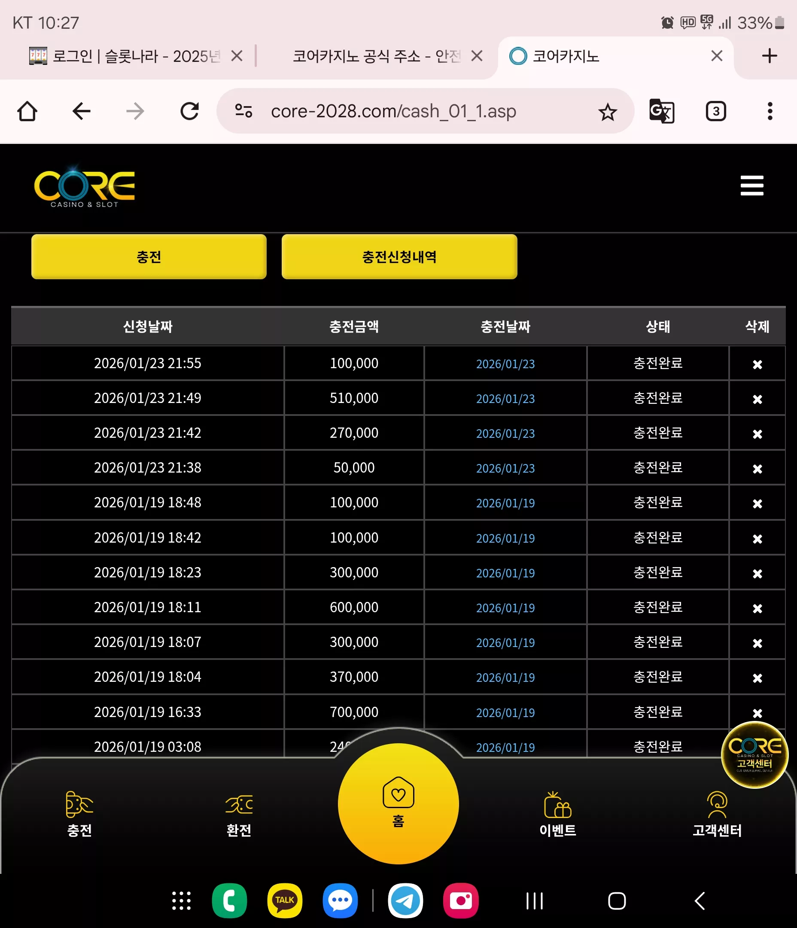Viewport: 797px width, 928px height.
Task: Tap the Android home button
Action: [x=617, y=901]
